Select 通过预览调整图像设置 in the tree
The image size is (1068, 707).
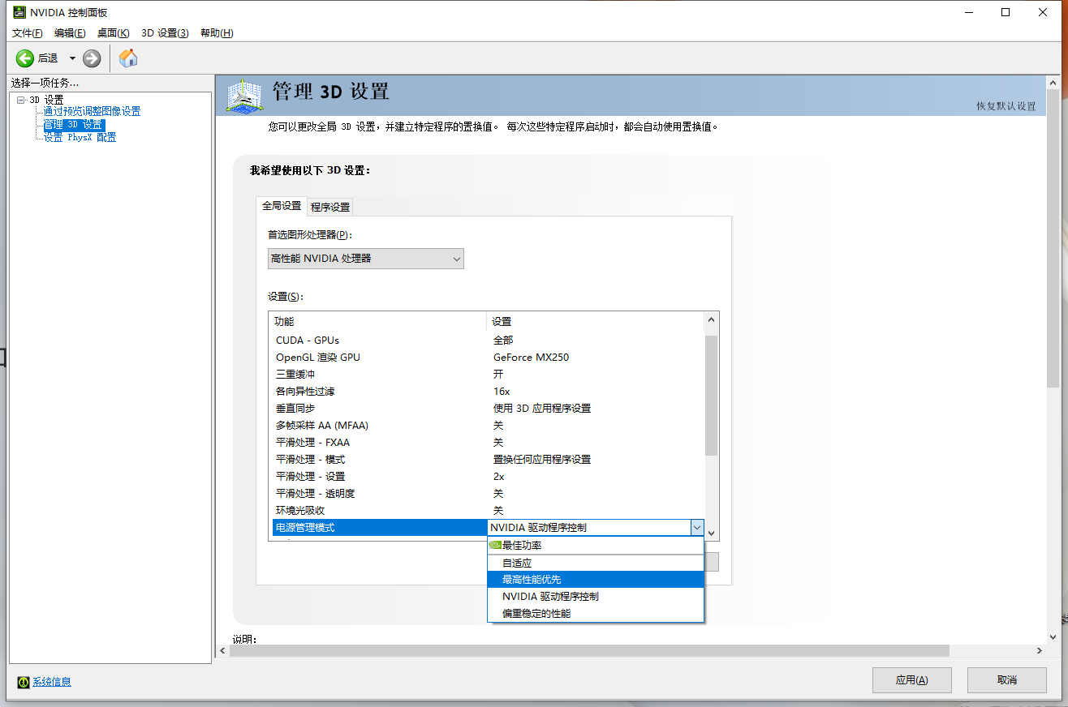[92, 112]
